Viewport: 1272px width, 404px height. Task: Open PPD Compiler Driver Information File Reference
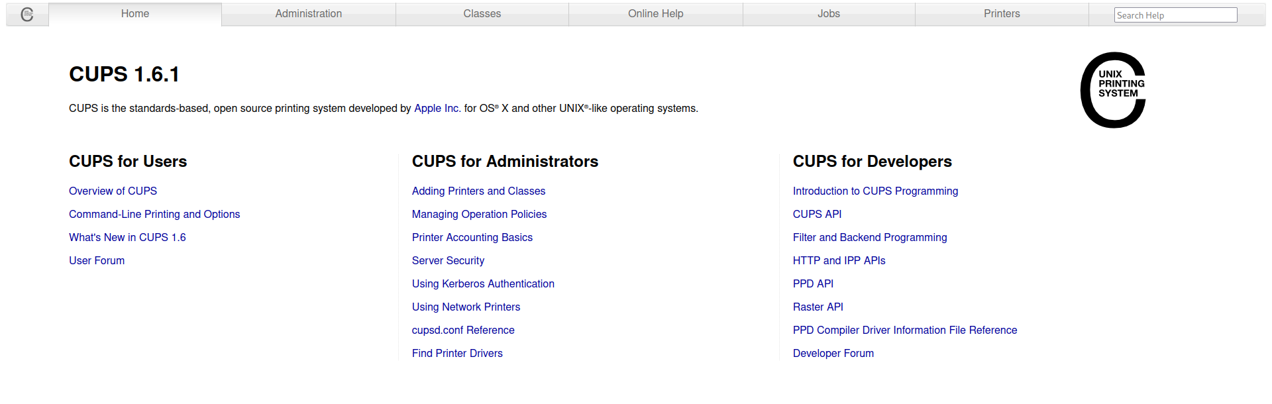pos(905,330)
